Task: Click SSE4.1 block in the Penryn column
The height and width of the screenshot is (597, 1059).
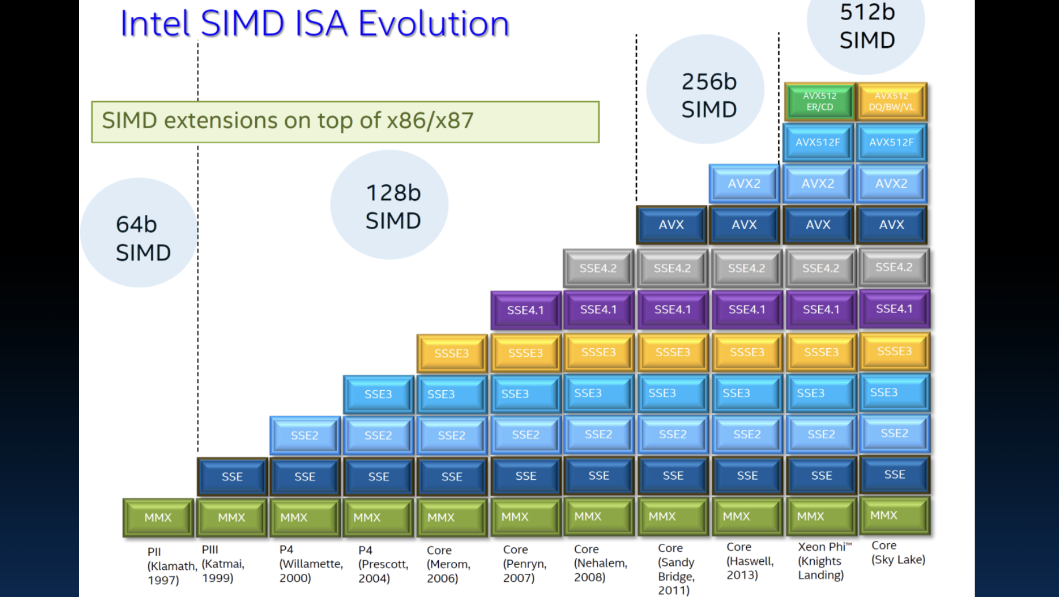Action: (x=525, y=310)
